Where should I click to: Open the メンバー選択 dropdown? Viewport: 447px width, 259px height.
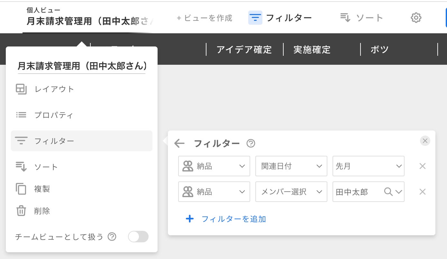click(291, 192)
